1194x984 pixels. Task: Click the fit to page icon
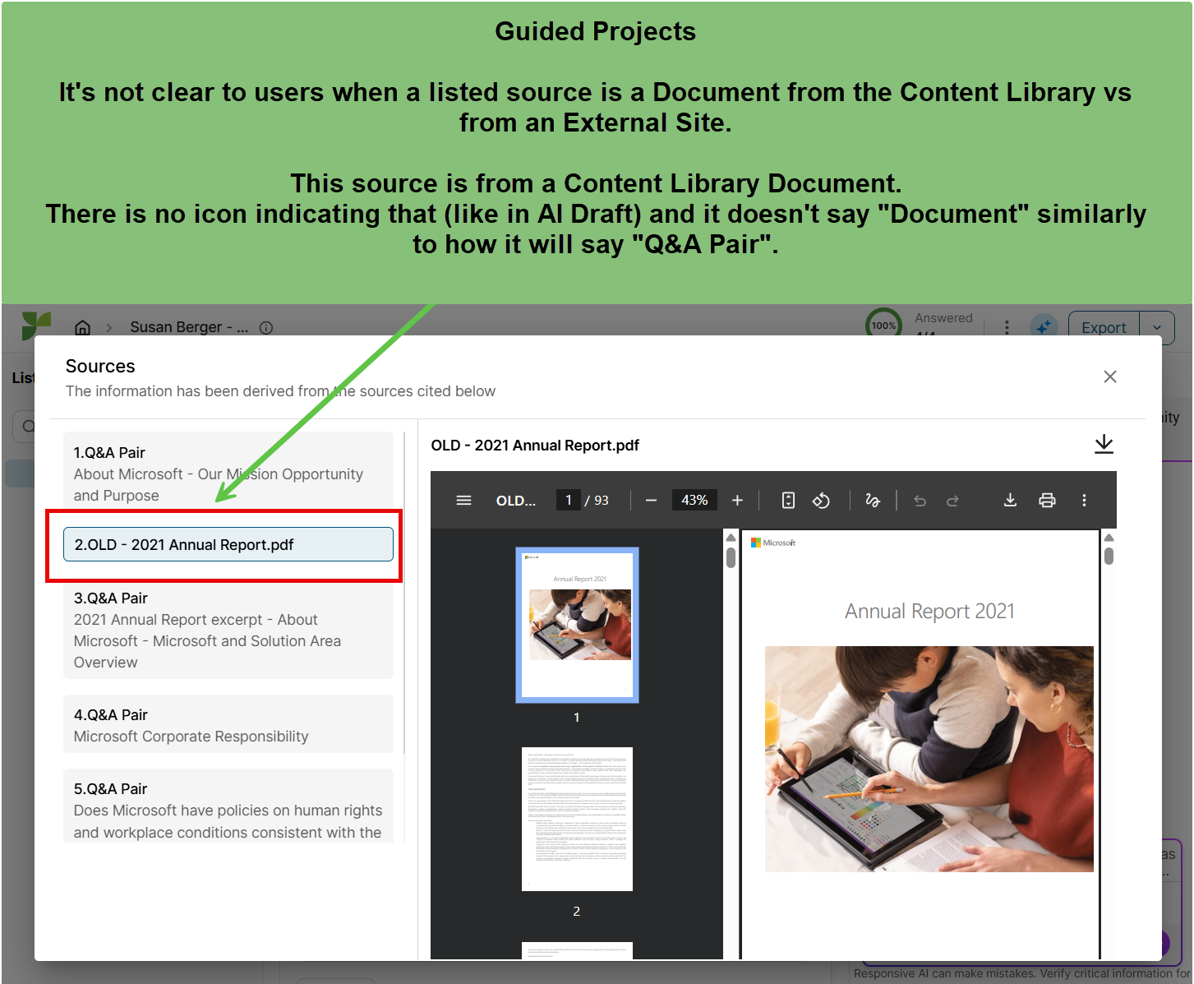coord(788,500)
